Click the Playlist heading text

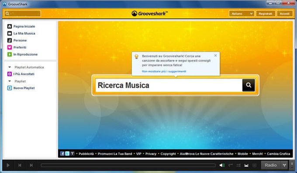tap(20, 81)
